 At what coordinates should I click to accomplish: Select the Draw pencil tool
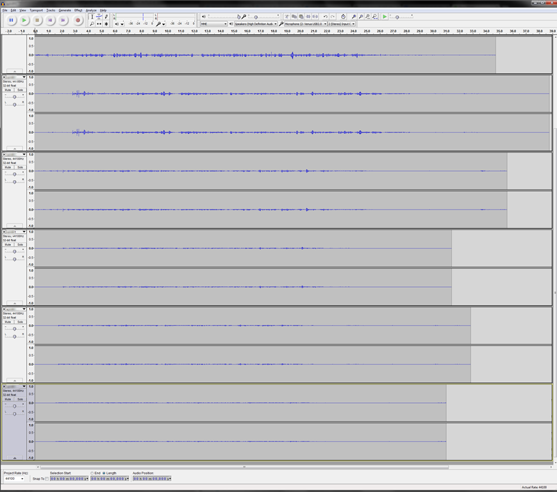(106, 17)
